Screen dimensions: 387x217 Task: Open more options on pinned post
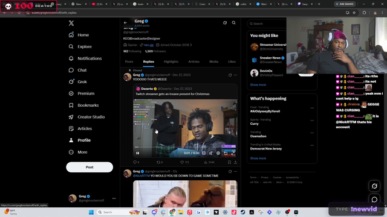[235, 75]
